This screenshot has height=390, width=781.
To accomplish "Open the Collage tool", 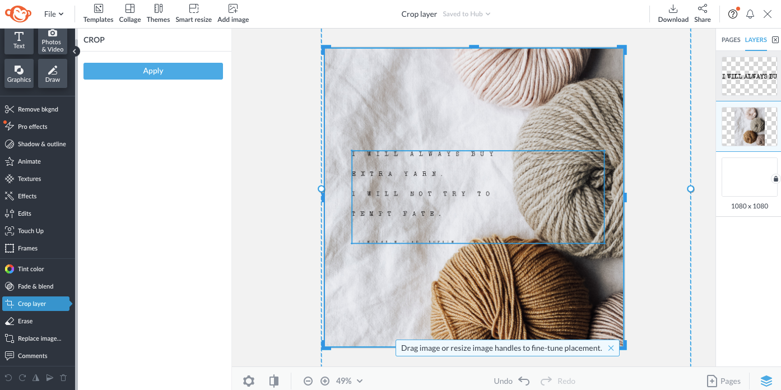I will click(130, 13).
